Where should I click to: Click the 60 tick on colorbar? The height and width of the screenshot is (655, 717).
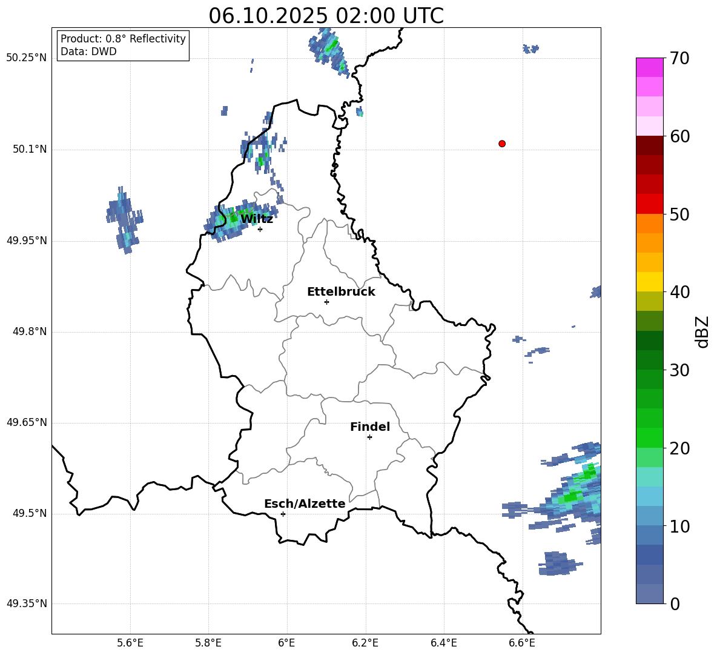(x=679, y=136)
